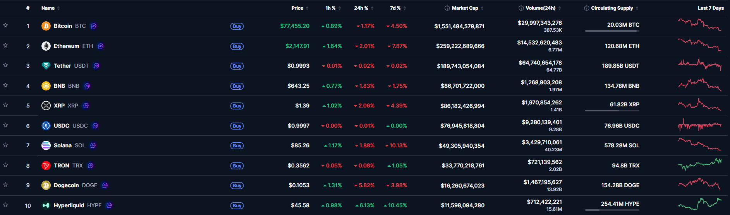Toggle the watchlist star for TRON
This screenshot has height=215, width=730.
[x=5, y=165]
